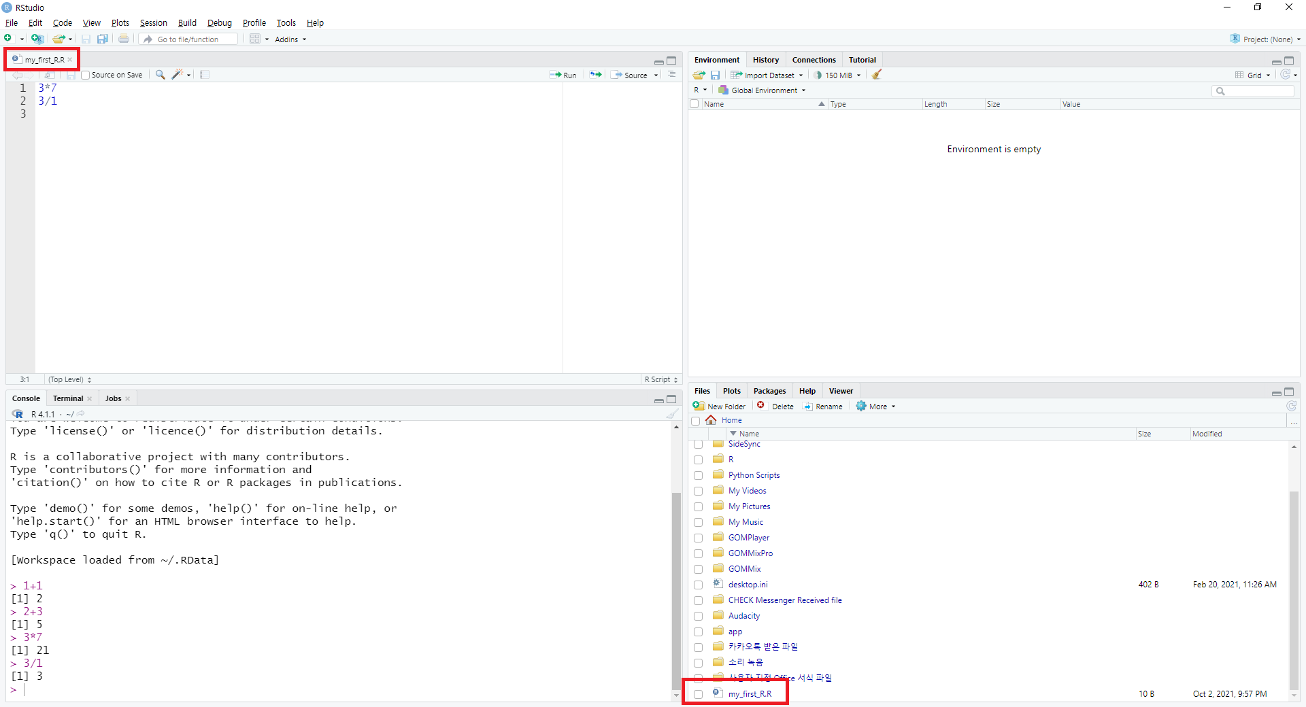
Task: Switch to the History tab
Action: tap(766, 60)
